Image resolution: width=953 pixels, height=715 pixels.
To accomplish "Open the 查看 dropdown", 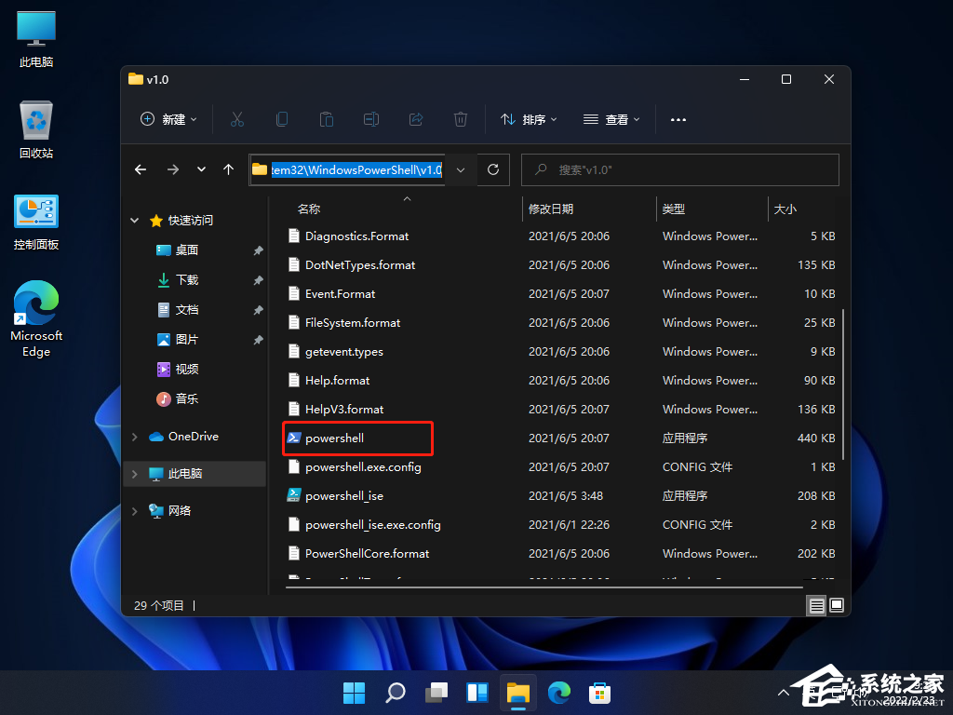I will coord(610,119).
